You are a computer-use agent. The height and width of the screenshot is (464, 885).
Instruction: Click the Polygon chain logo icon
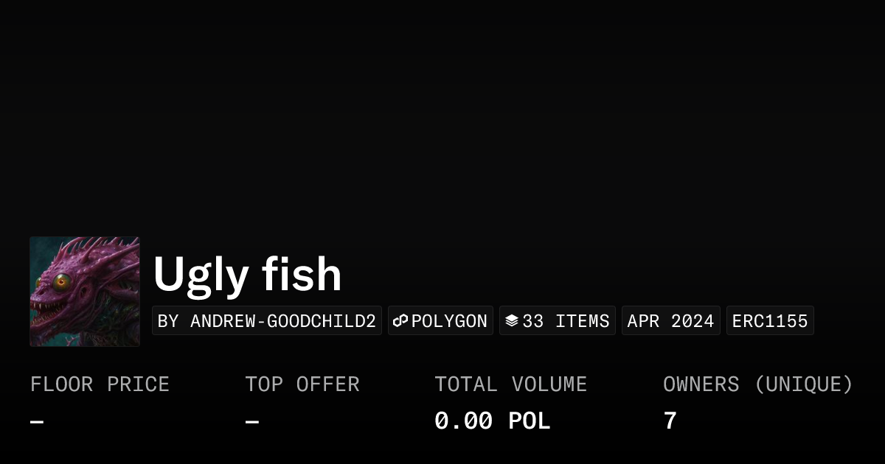tap(400, 321)
